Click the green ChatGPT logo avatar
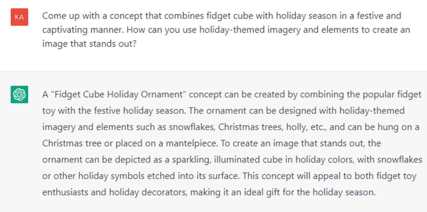Viewport: 427px width, 212px height. tap(19, 94)
